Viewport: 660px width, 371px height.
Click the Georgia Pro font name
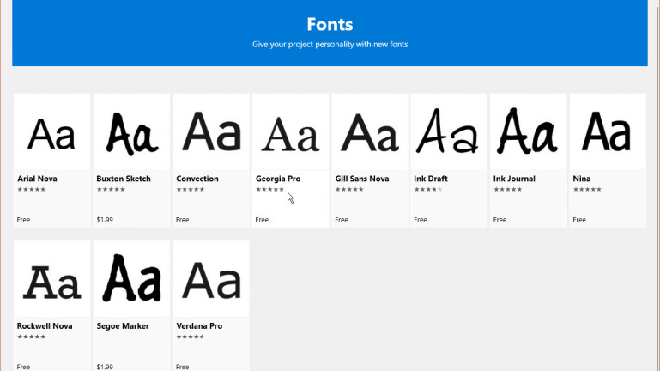coord(278,179)
